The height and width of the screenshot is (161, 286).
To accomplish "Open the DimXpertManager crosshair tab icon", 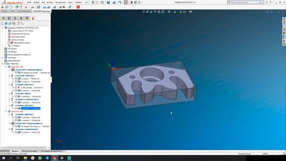I will click(21, 18).
